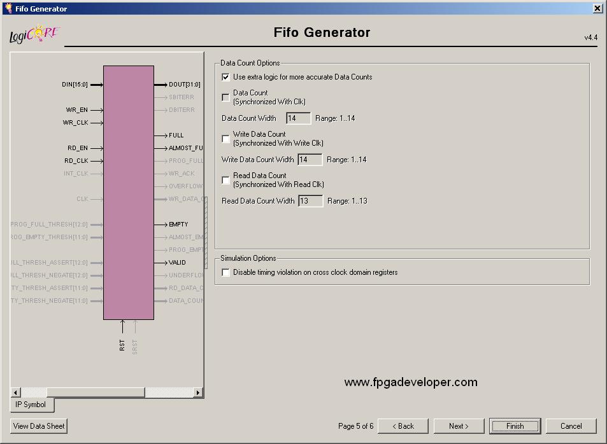Click the INT_CLK port label
Image resolution: width=607 pixels, height=444 pixels.
(x=76, y=173)
